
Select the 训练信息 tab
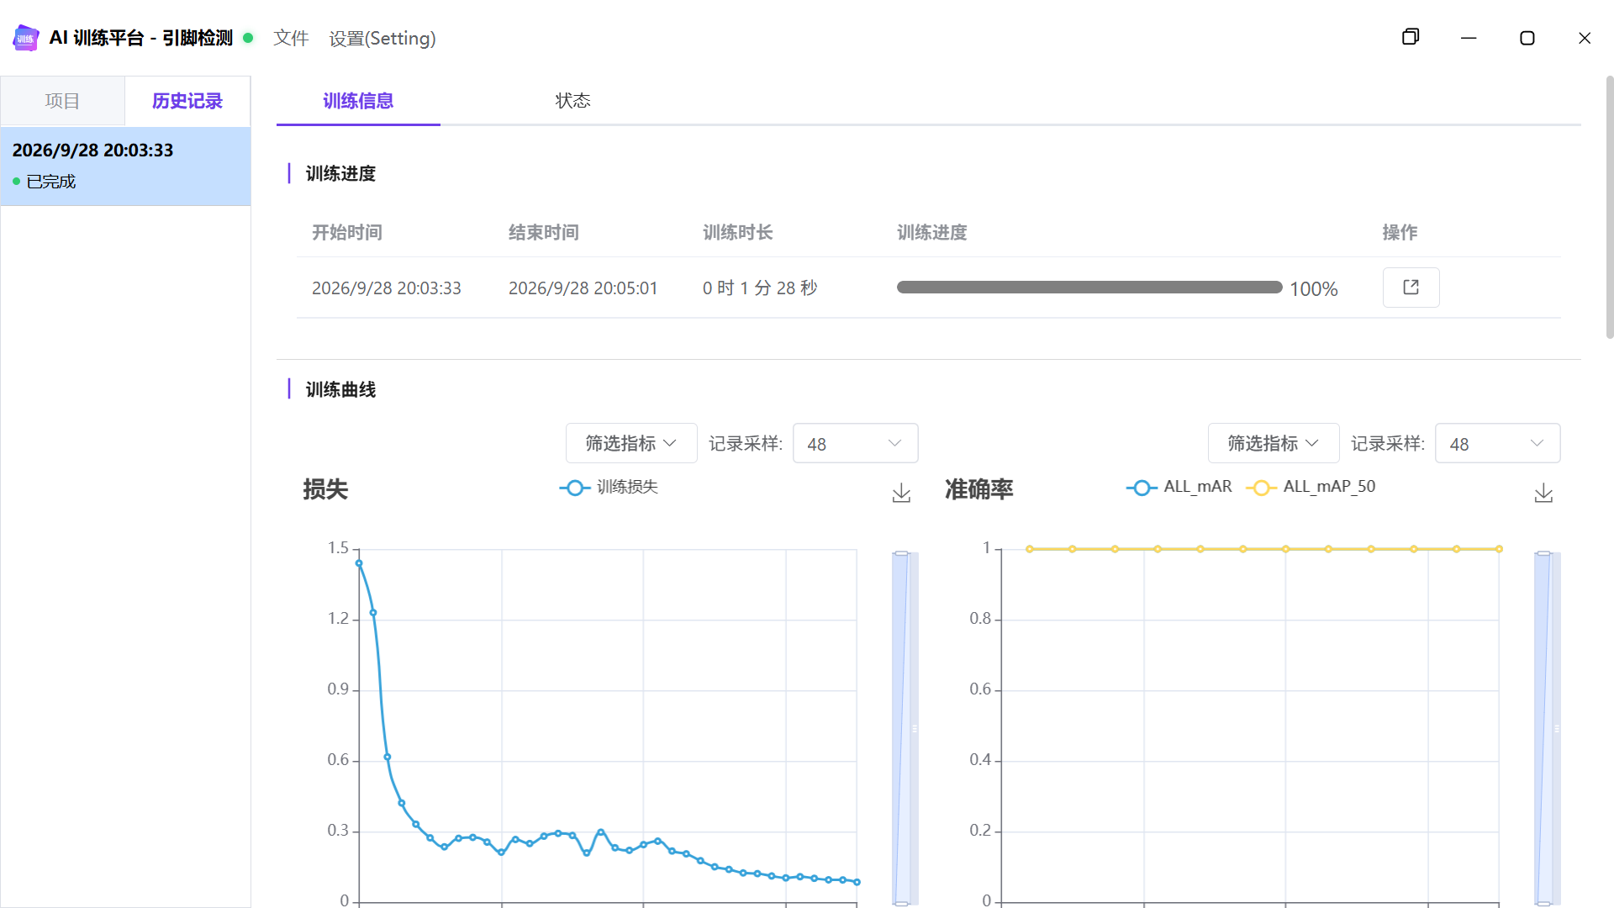(x=358, y=101)
